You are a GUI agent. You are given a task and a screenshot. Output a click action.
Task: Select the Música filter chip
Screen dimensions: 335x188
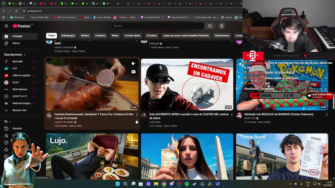click(x=85, y=36)
